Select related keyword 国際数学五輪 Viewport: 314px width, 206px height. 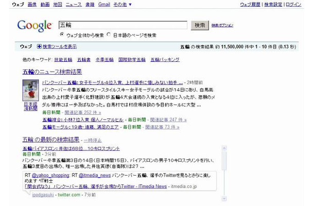click(132, 60)
